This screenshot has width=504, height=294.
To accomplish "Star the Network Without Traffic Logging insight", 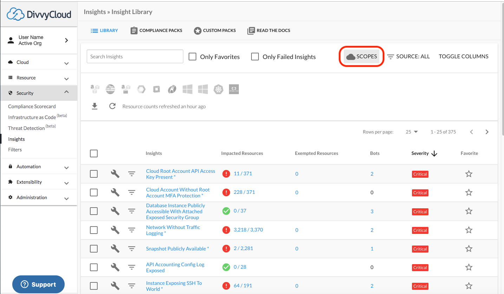I will [469, 230].
